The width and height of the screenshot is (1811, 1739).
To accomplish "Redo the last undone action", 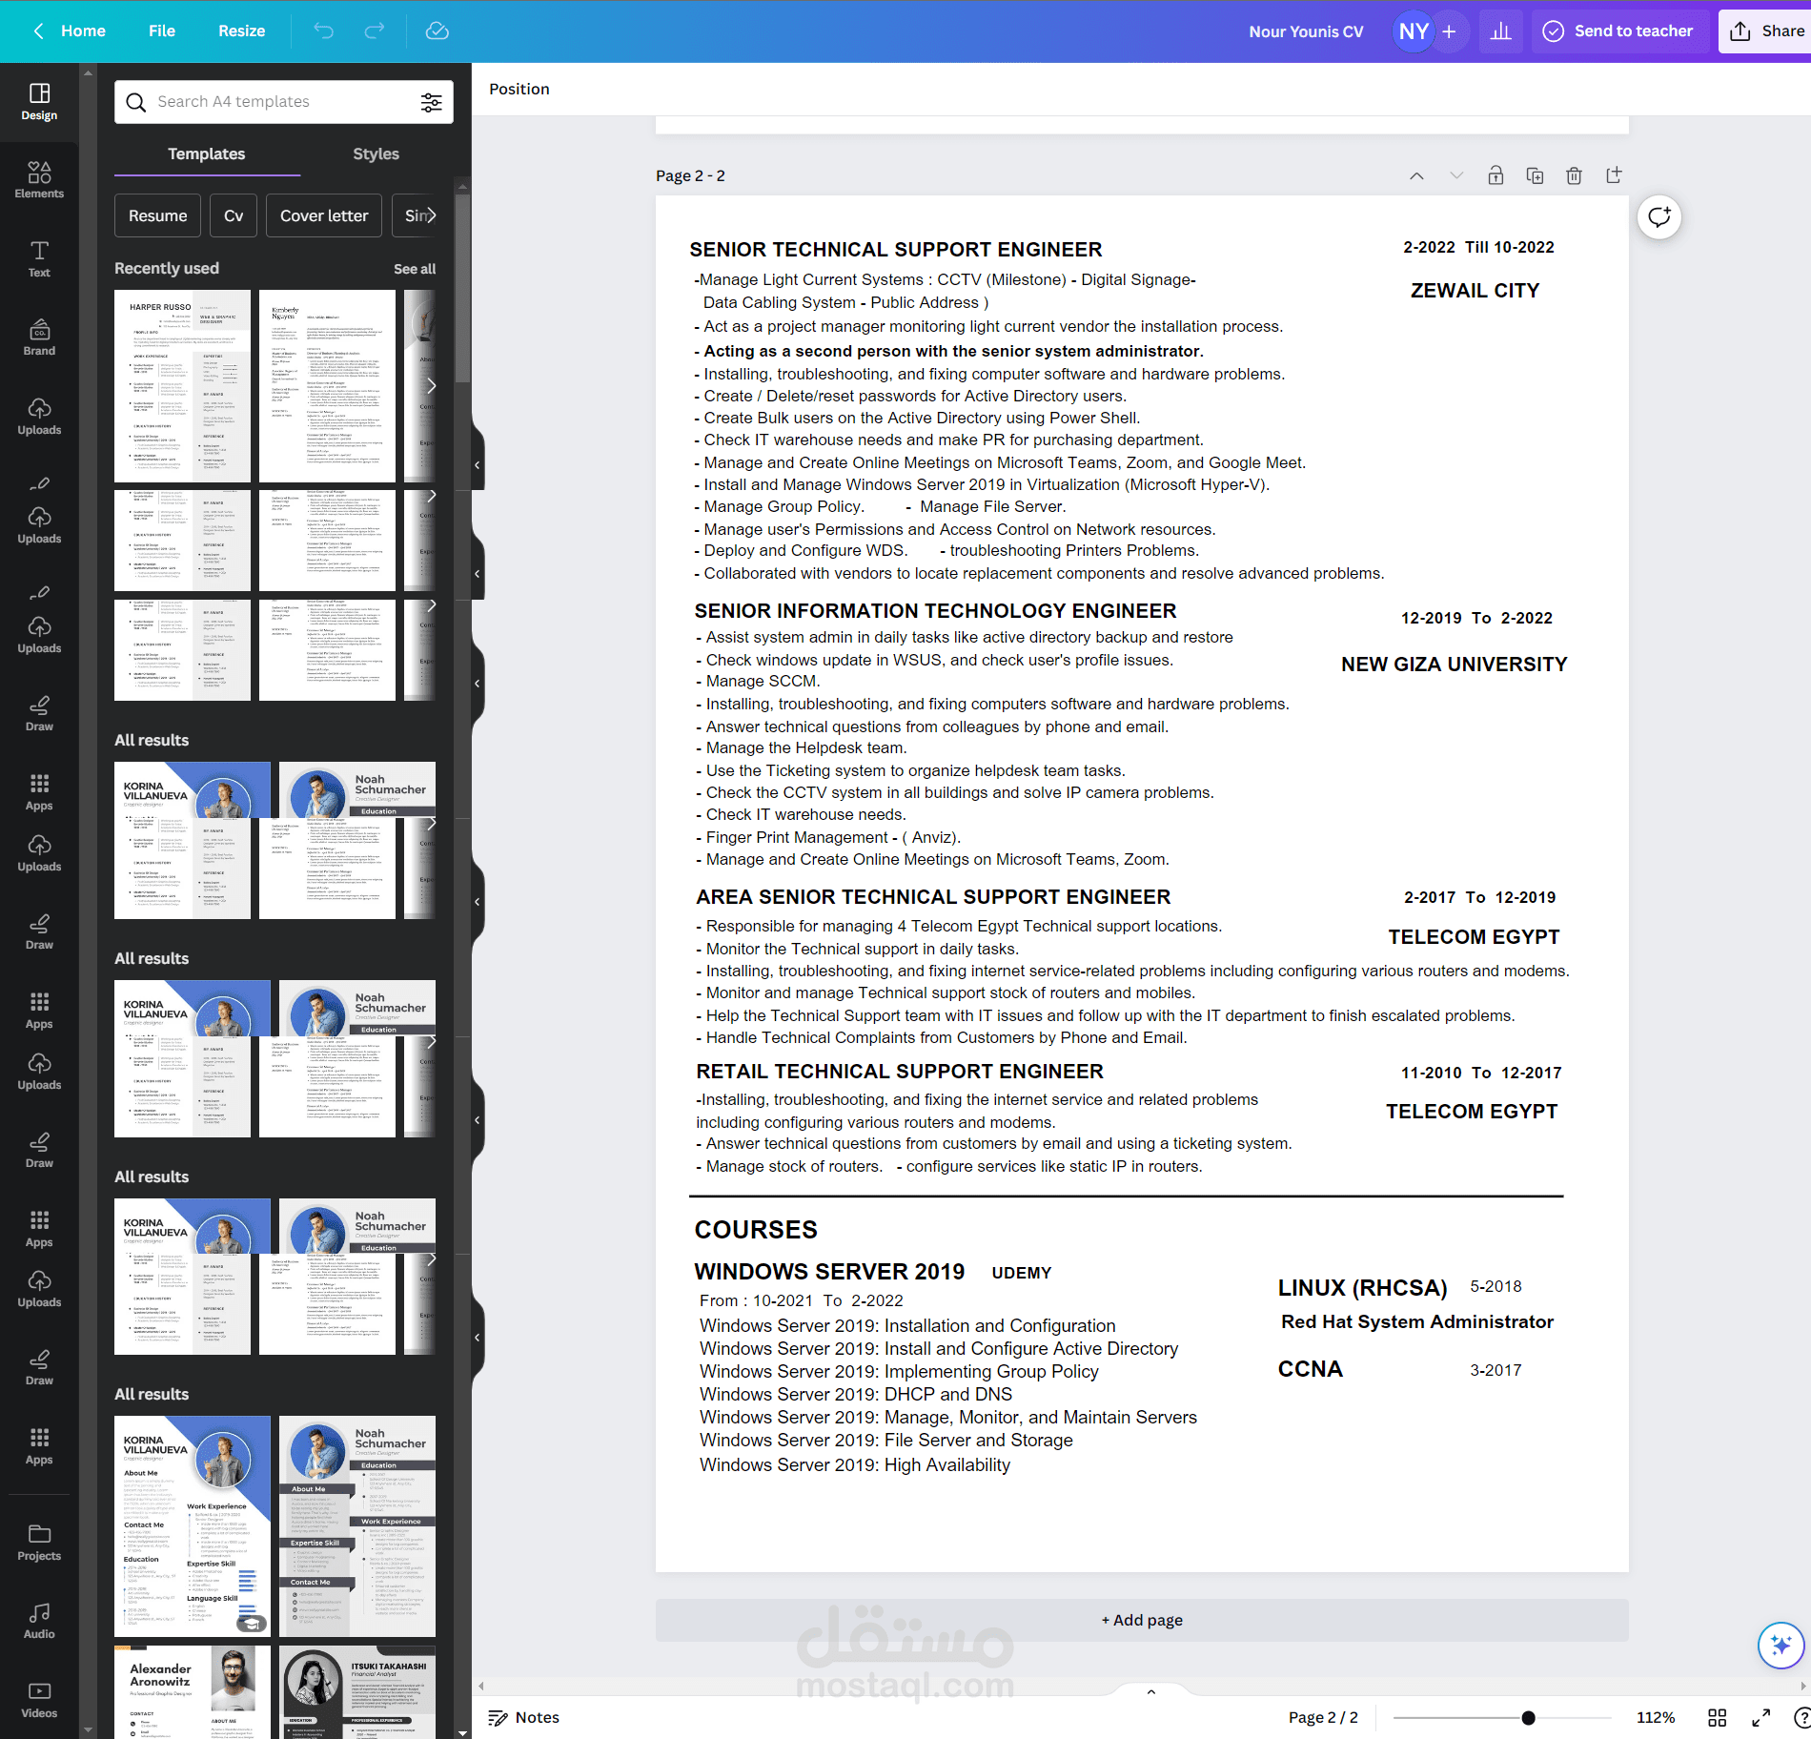I will pos(375,31).
